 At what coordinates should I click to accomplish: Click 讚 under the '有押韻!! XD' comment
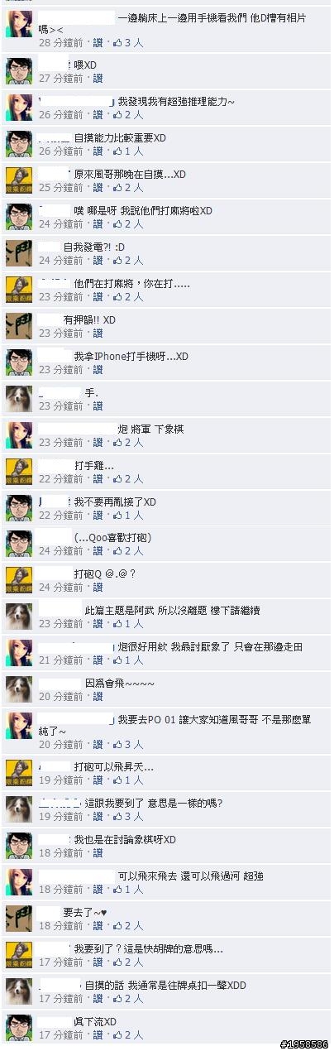98,333
